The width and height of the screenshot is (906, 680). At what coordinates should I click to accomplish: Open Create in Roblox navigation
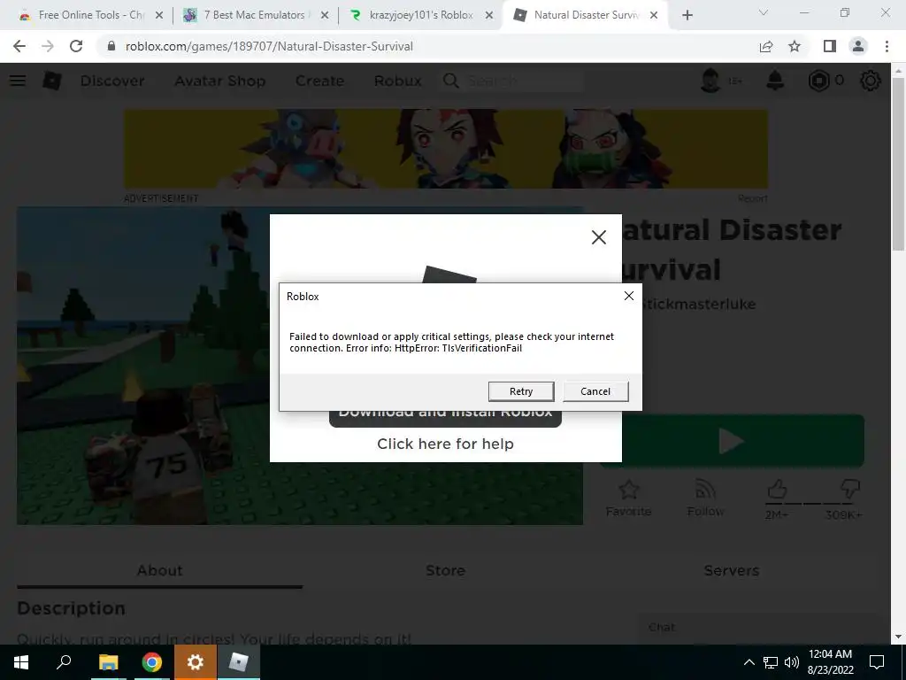pyautogui.click(x=319, y=81)
